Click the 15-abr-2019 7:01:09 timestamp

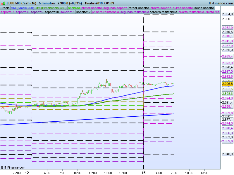[99, 3]
